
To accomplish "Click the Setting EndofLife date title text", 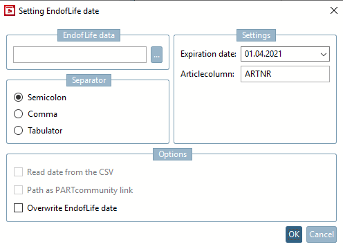I will (59, 11).
